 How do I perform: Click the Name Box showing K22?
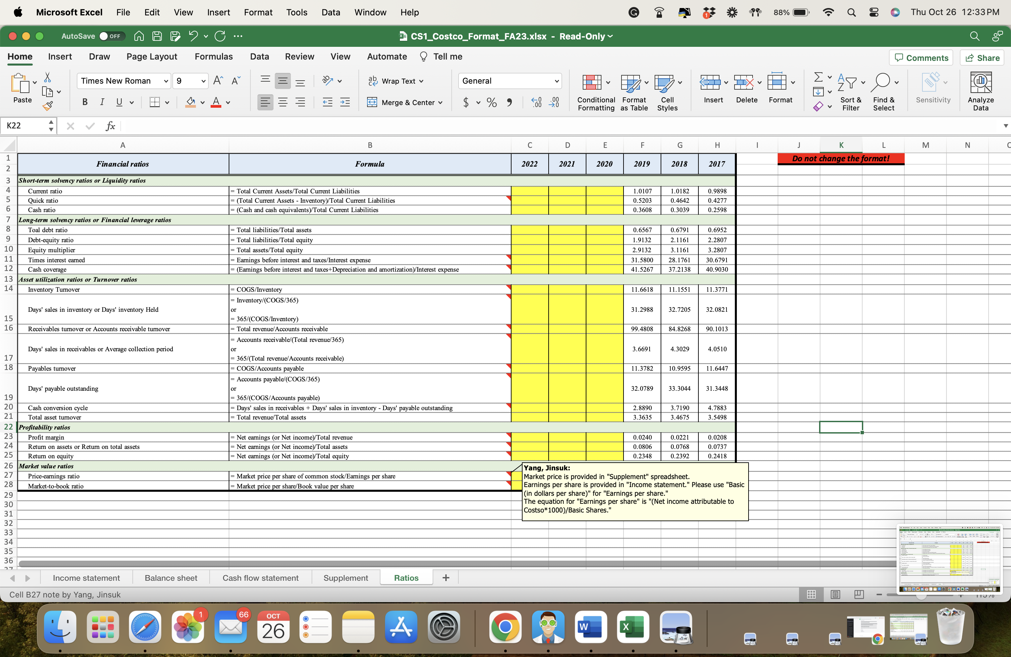pos(24,126)
